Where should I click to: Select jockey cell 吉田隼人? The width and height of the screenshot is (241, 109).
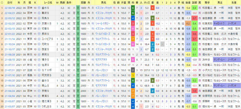(x=207, y=86)
